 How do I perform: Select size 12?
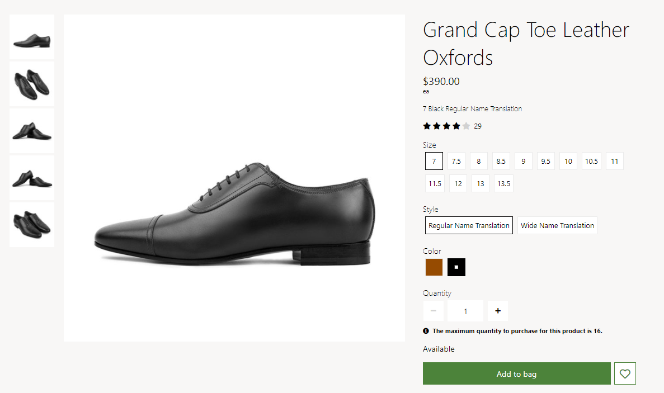click(x=458, y=183)
